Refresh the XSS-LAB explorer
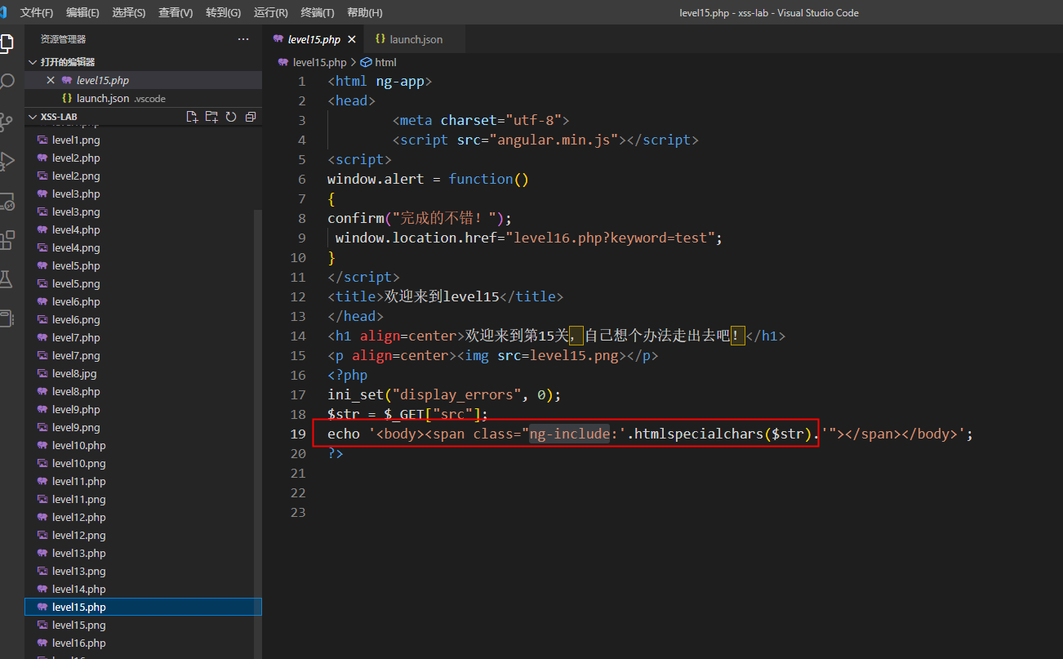Image resolution: width=1063 pixels, height=659 pixels. pos(231,117)
